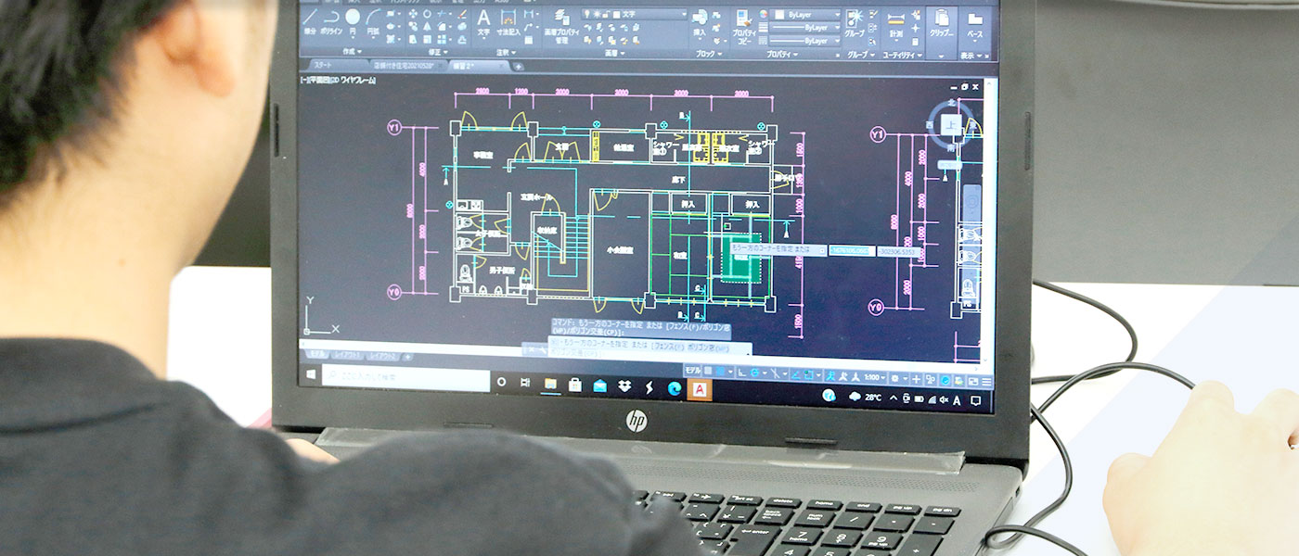1299x556 pixels.
Task: Click the Group (グループ) tool icon
Action: 854,22
